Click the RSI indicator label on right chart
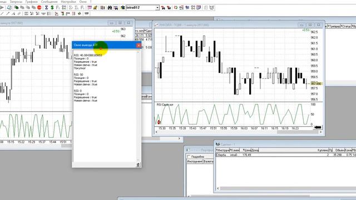 click(165, 104)
